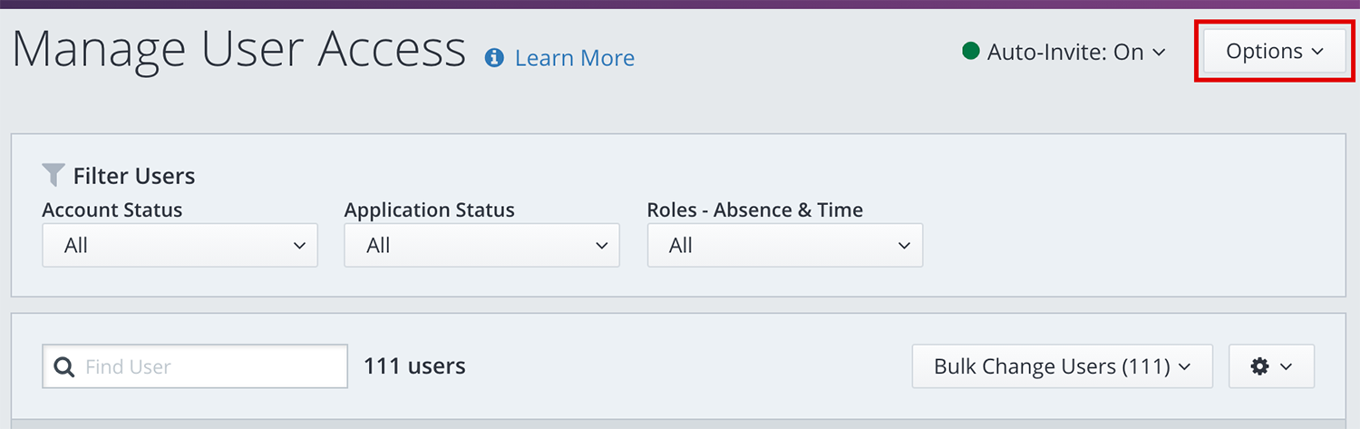The image size is (1360, 429).
Task: Click the green Auto-Invite status dot
Action: [971, 52]
